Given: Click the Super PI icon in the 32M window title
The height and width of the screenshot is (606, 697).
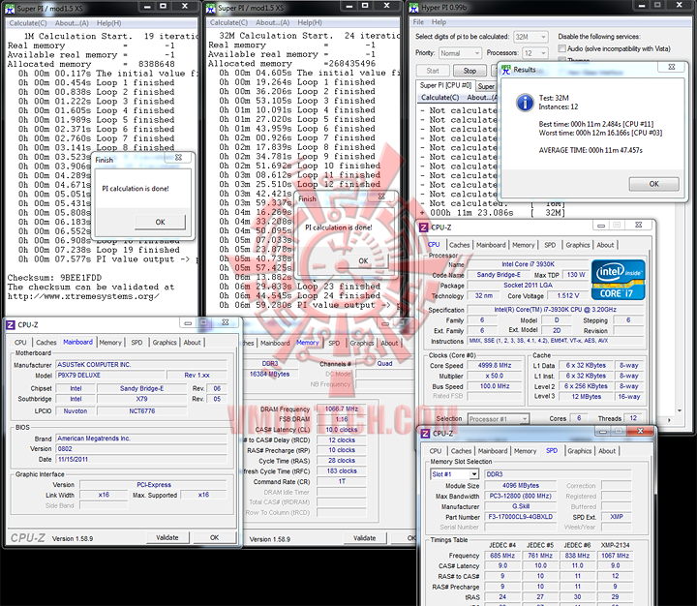Looking at the screenshot, I should (211, 8).
